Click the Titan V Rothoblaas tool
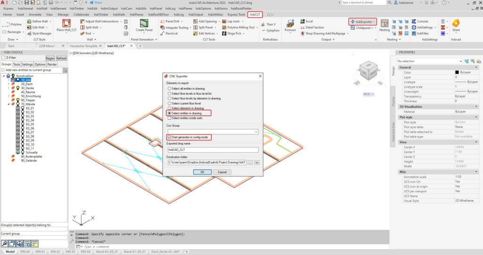 click(x=268, y=25)
